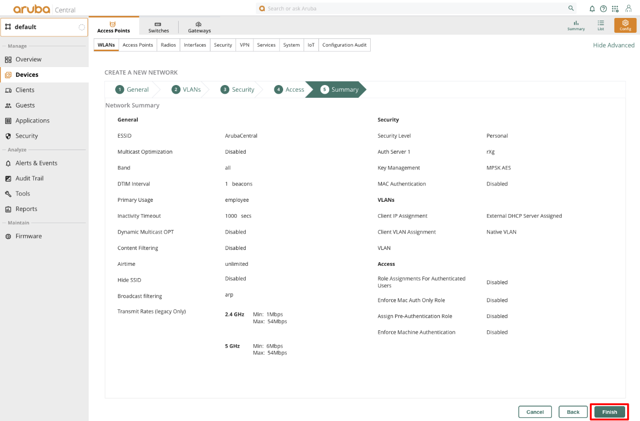Switch to Summary view icon
Image resolution: width=640 pixels, height=421 pixels.
(x=576, y=25)
